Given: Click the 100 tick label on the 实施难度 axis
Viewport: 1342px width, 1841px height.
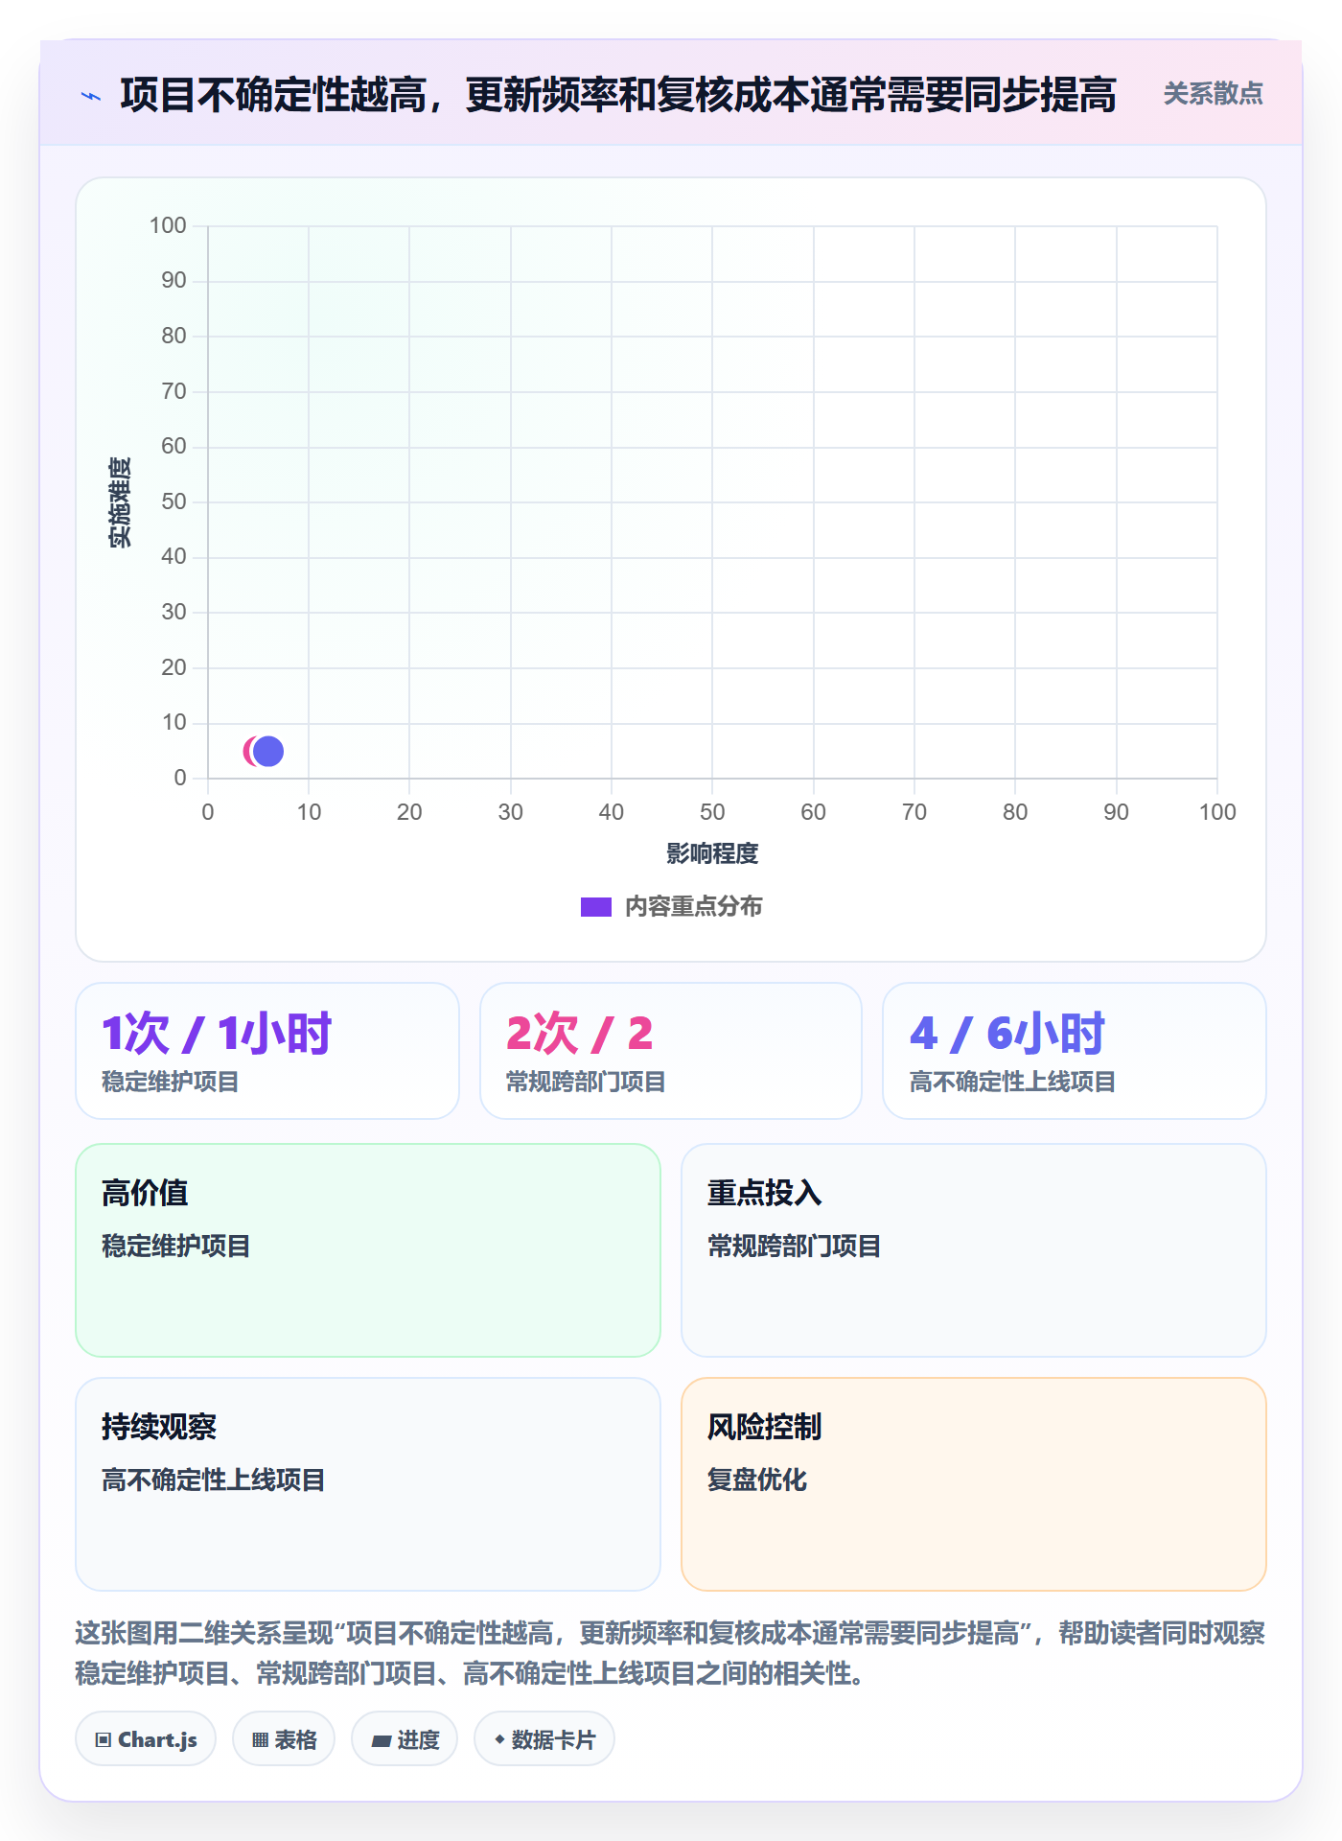Looking at the screenshot, I should pos(168,226).
